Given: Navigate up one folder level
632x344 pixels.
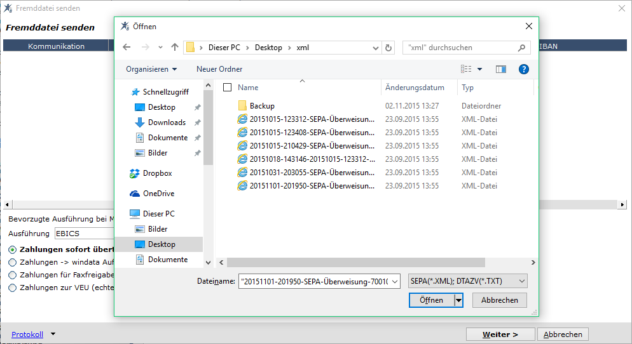Looking at the screenshot, I should pyautogui.click(x=174, y=48).
